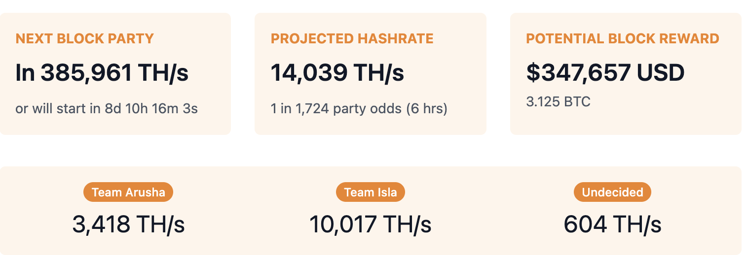Click the 14,039 TH/s hashrate value

tap(337, 73)
